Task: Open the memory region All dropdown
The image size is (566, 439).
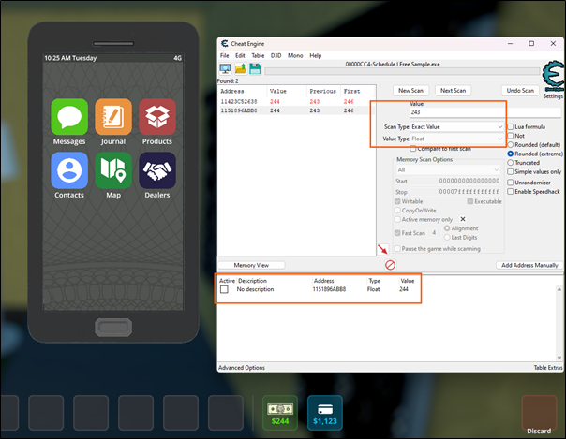Action: tap(448, 169)
